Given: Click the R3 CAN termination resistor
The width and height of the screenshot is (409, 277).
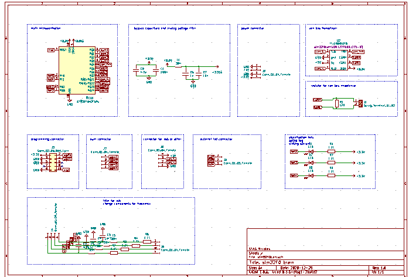Looking at the screenshot, I should point(336,103).
